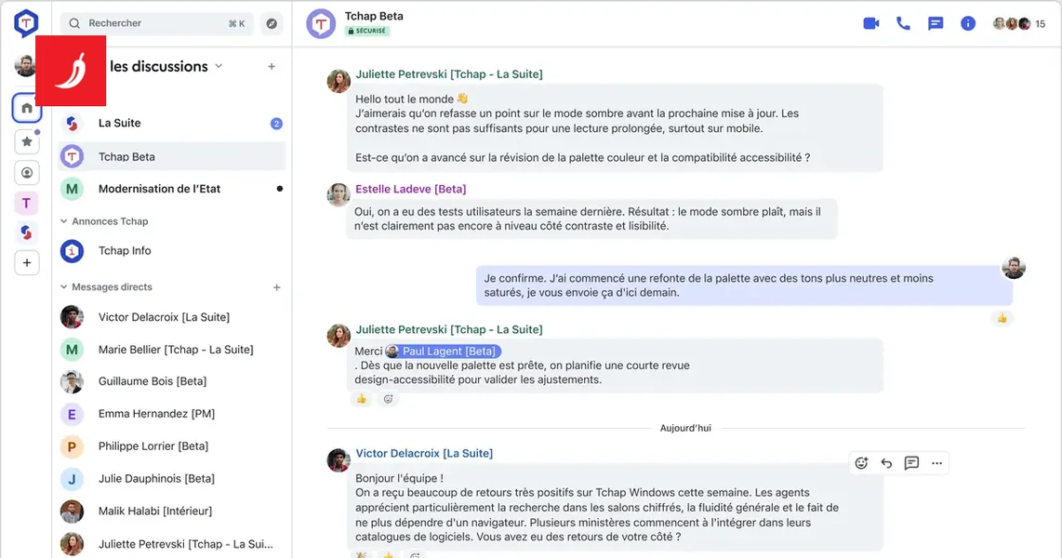Open chat with Philippe Lorrier [Beta]

point(172,446)
